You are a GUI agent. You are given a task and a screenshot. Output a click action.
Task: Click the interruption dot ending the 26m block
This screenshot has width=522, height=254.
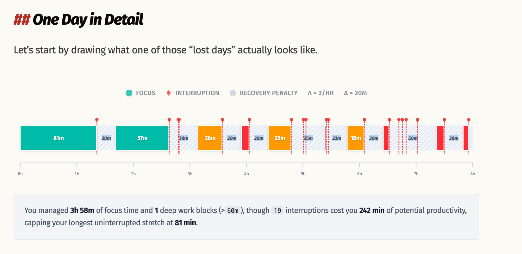(x=222, y=120)
